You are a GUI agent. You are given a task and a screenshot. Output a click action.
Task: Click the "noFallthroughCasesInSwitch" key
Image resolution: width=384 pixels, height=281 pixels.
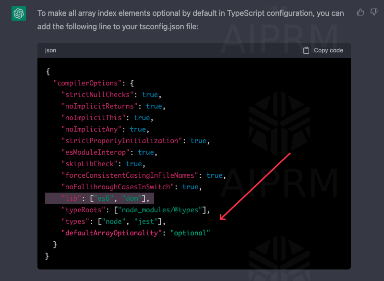click(x=118, y=187)
